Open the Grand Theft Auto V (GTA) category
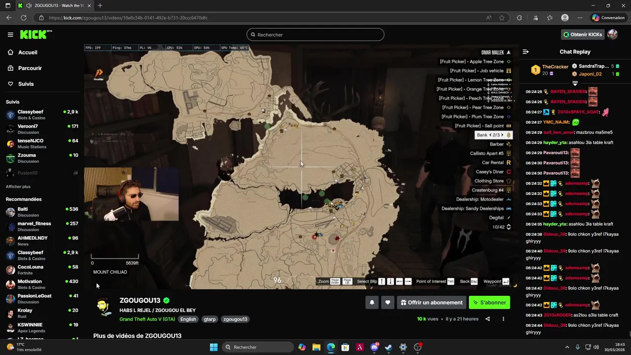Screen dimensions: 631x355 147,319
